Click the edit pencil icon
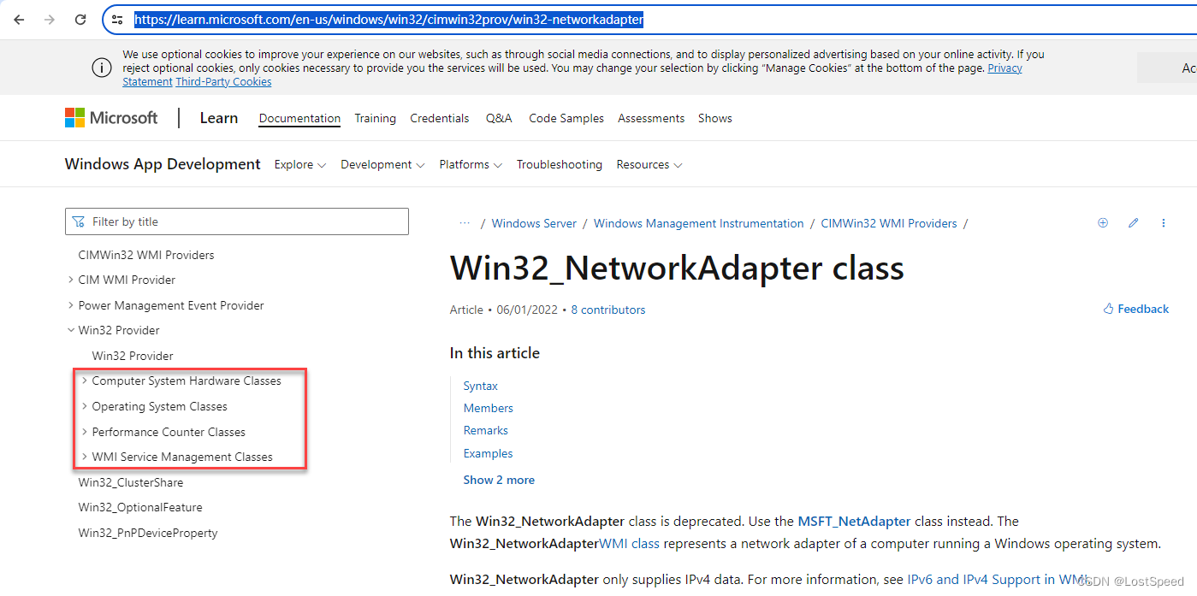Viewport: 1197px width, 596px height. tap(1133, 223)
